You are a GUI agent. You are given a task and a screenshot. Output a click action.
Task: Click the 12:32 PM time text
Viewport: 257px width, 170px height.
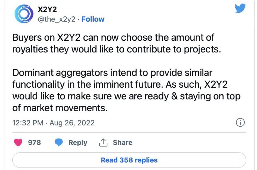click(28, 123)
